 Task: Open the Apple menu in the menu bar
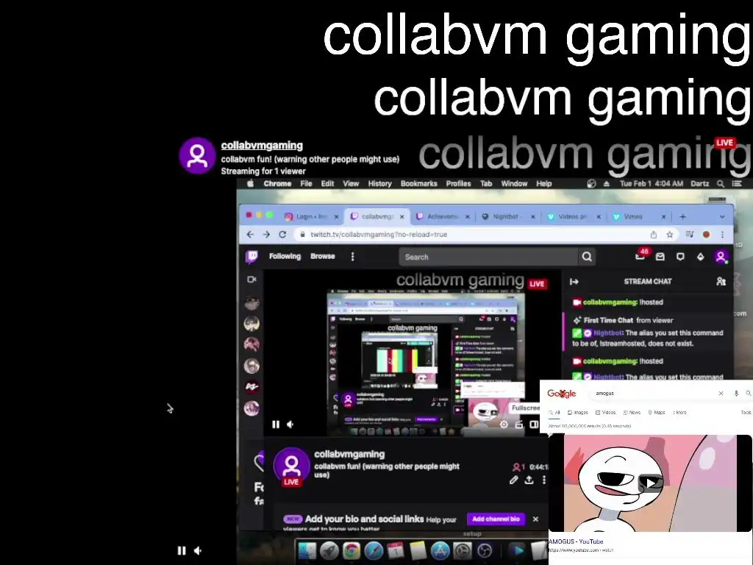point(250,183)
